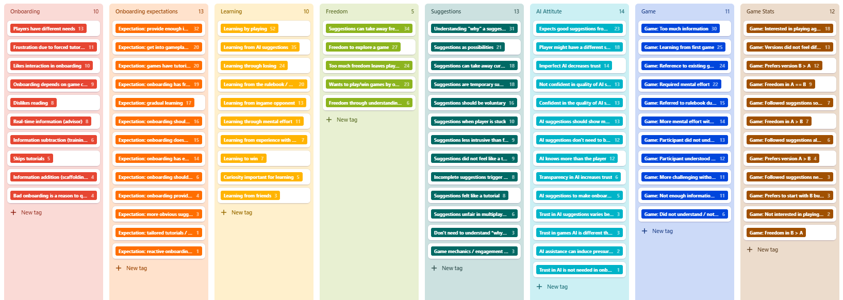Click the plus icon in Game Stats column
This screenshot has height=300, width=843.
(x=750, y=249)
